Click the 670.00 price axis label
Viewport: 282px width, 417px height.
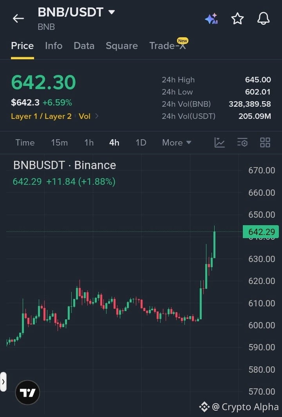tap(262, 170)
